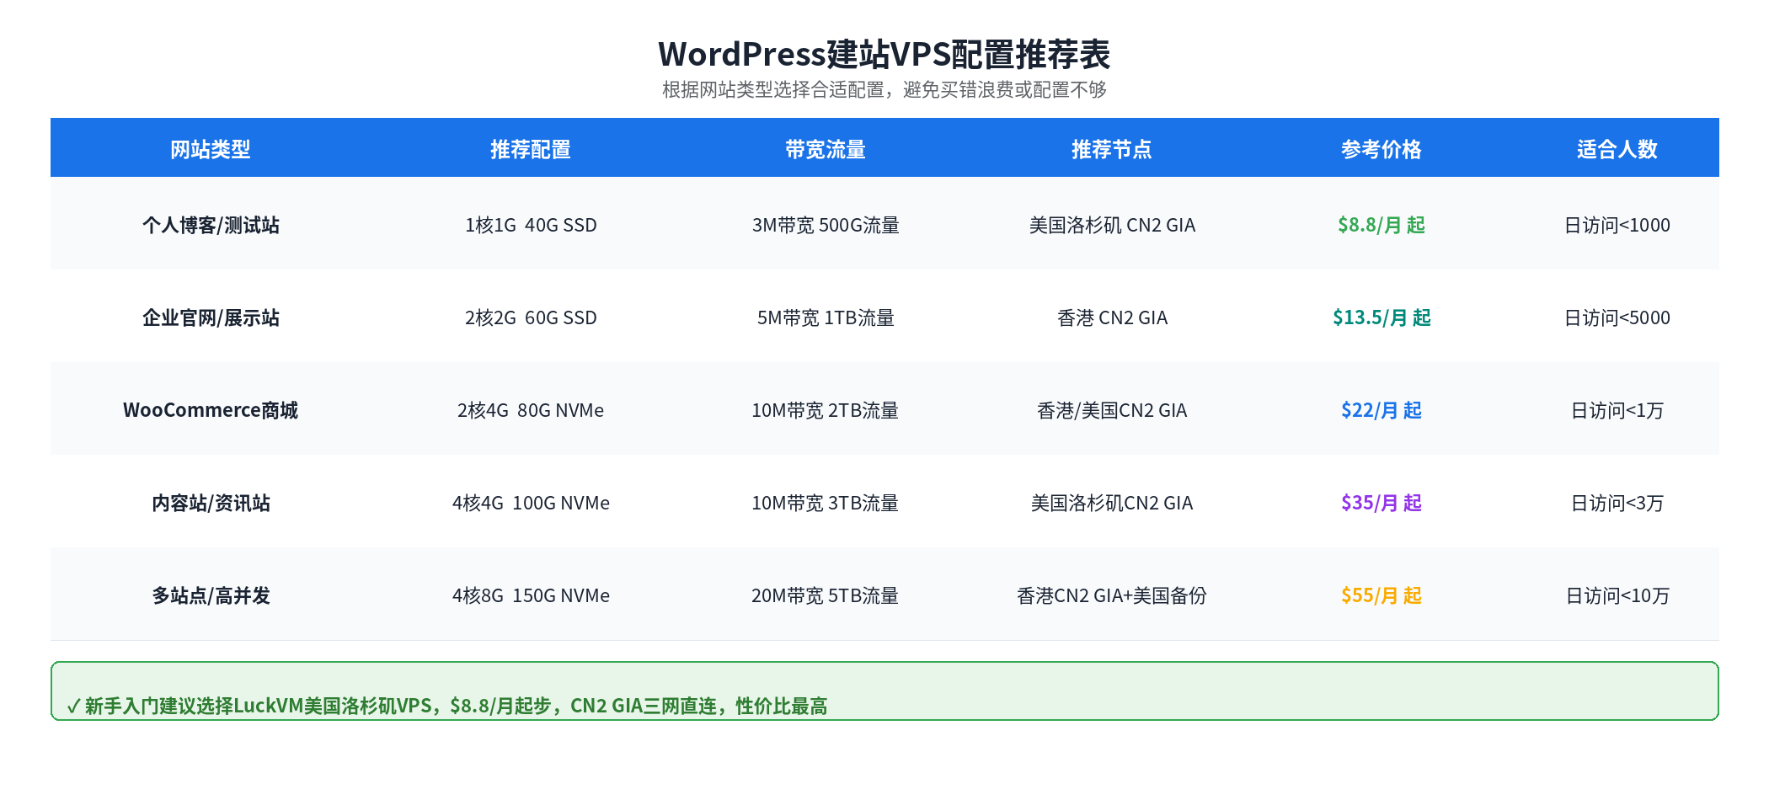Click the 日访问<1000 cell
The height and width of the screenshot is (800, 1769).
tap(1617, 225)
